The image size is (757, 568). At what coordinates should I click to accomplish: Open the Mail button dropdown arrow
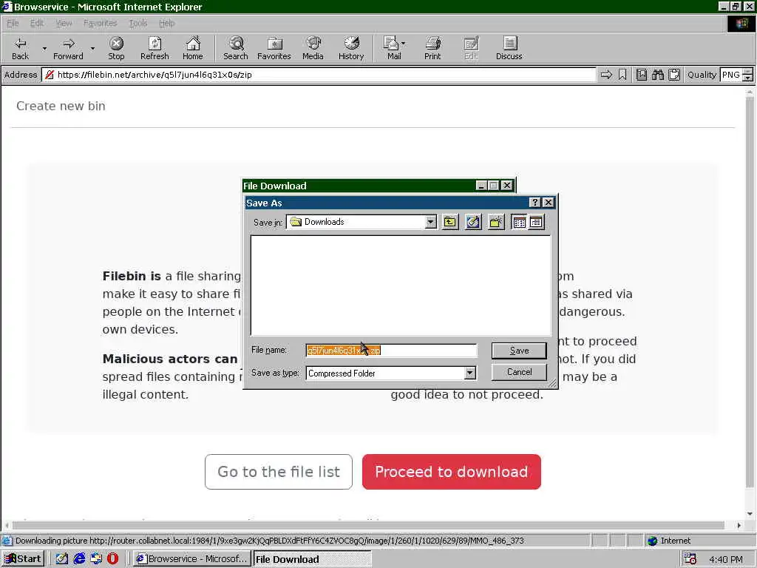(403, 44)
